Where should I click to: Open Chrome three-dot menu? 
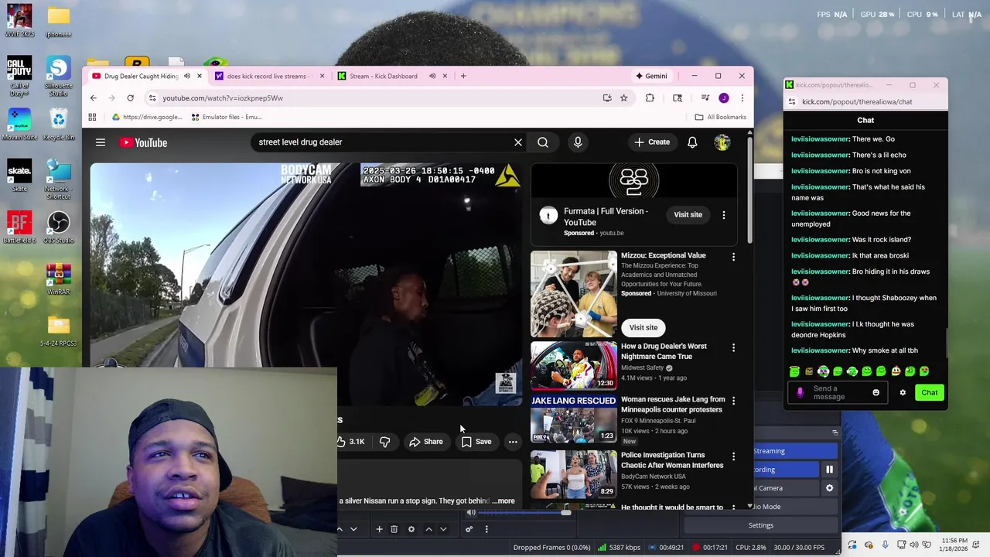[742, 98]
